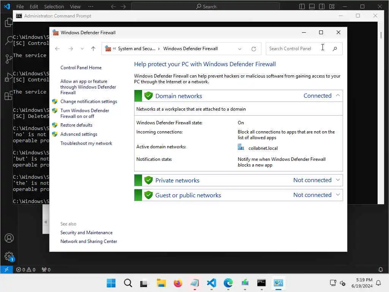
Task: Open address bar history dropdown
Action: tap(240, 49)
